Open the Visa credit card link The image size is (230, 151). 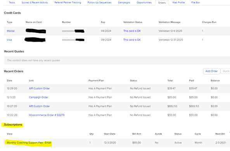9,40
